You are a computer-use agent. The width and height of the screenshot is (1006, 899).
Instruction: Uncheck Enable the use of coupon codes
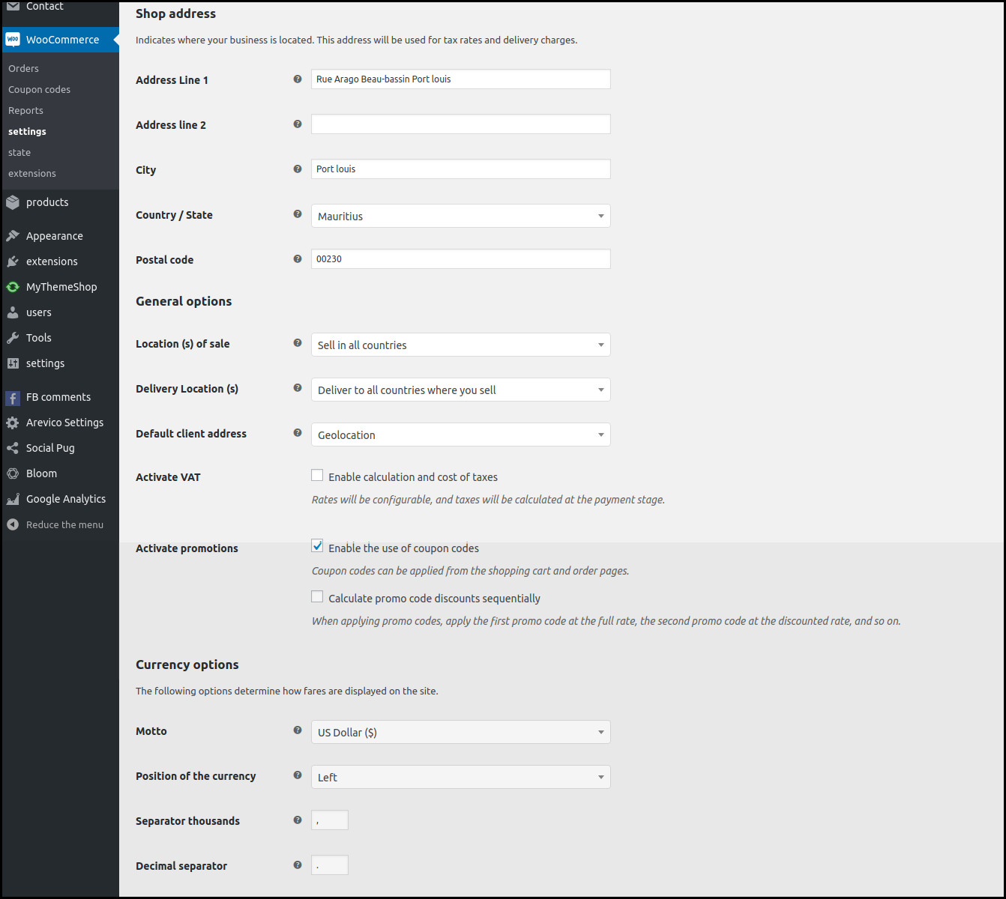pyautogui.click(x=317, y=546)
